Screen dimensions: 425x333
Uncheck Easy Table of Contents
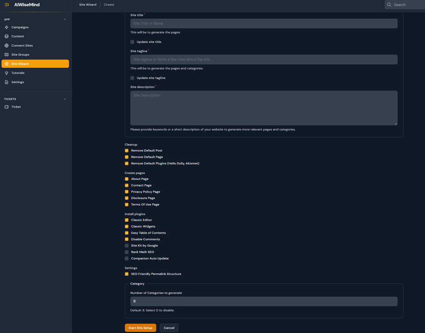[x=127, y=233]
